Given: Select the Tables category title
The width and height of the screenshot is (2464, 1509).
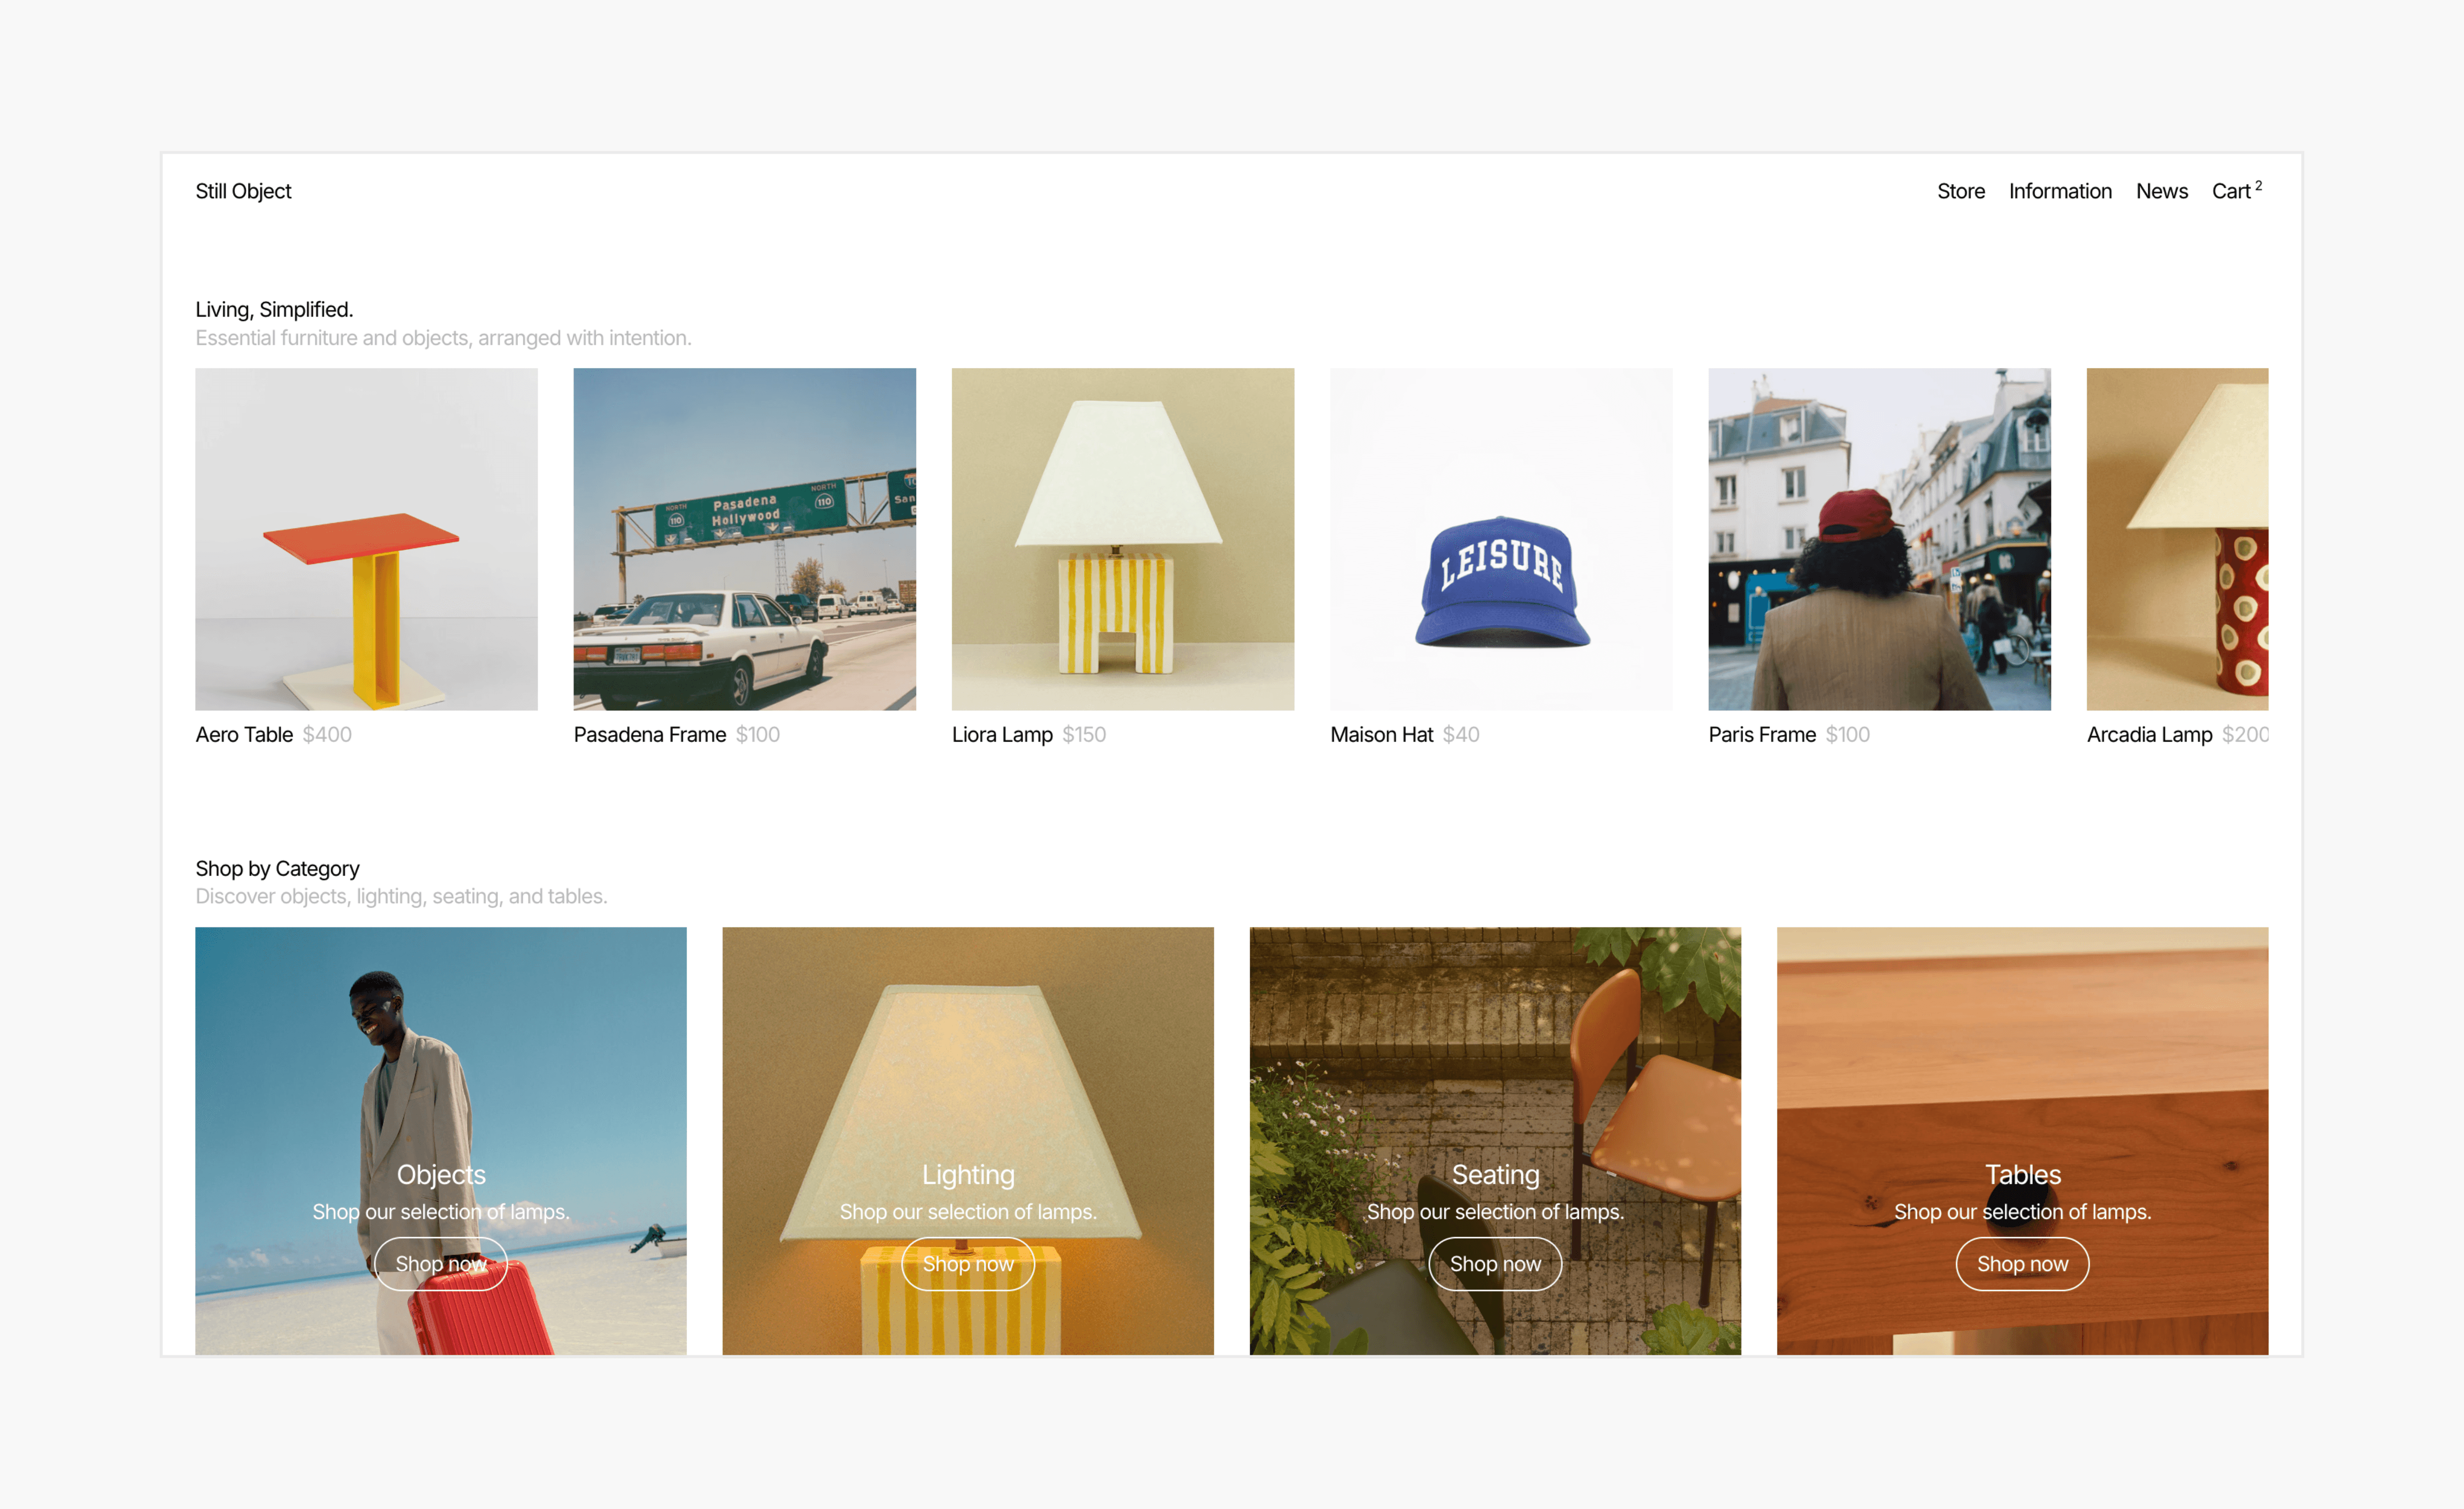Looking at the screenshot, I should (x=2022, y=1175).
